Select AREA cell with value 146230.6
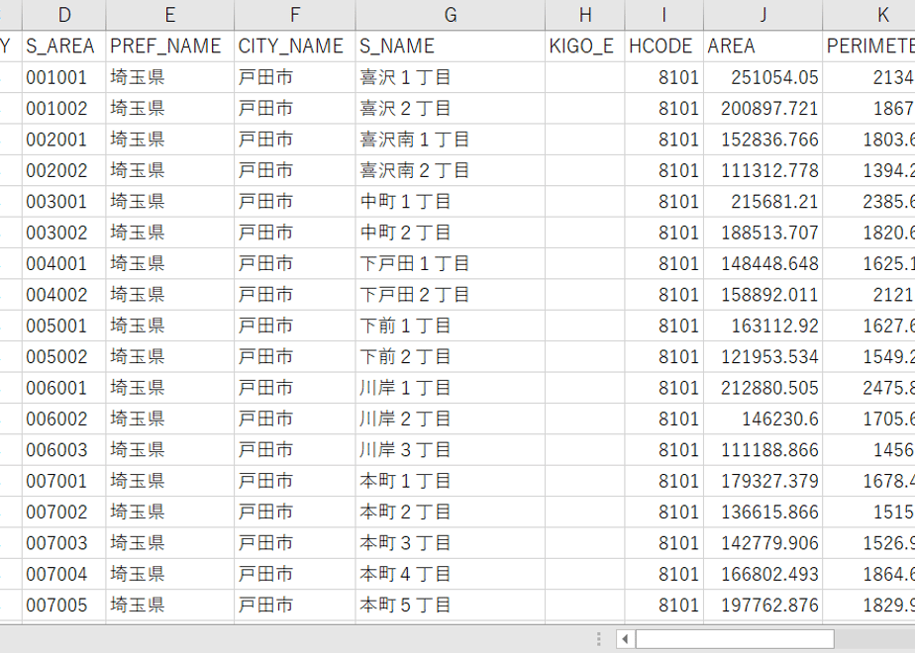 point(762,419)
